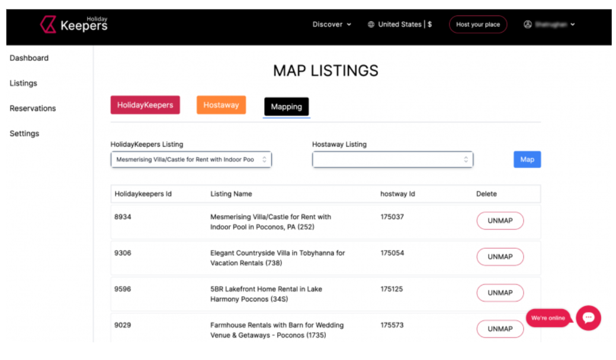Image resolution: width=616 pixels, height=360 pixels.
Task: Click the globe icon beside United States
Action: [x=371, y=24]
